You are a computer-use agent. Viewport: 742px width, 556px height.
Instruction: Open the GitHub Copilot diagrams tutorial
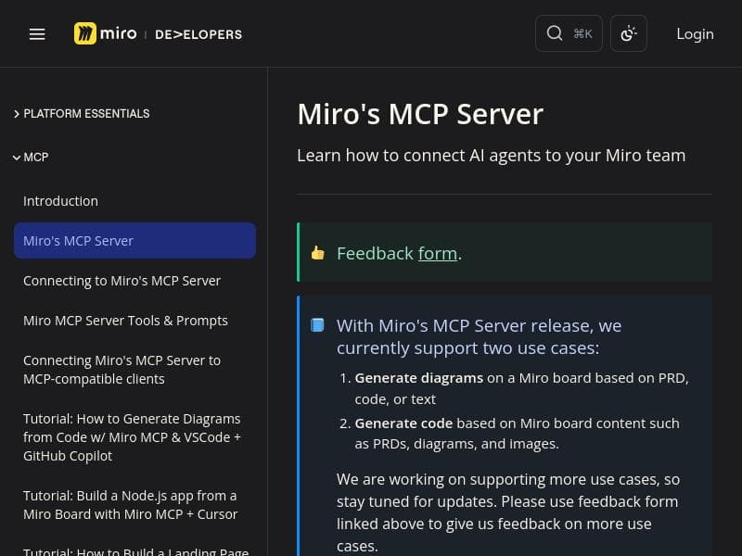point(132,436)
